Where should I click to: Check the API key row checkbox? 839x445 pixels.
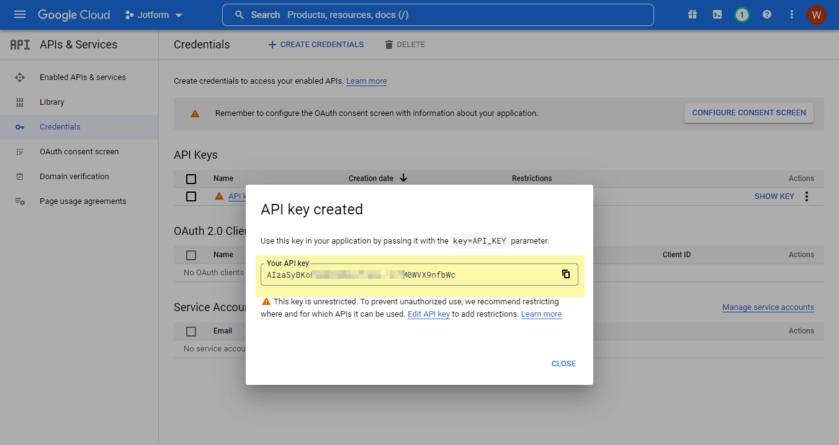[x=191, y=196]
